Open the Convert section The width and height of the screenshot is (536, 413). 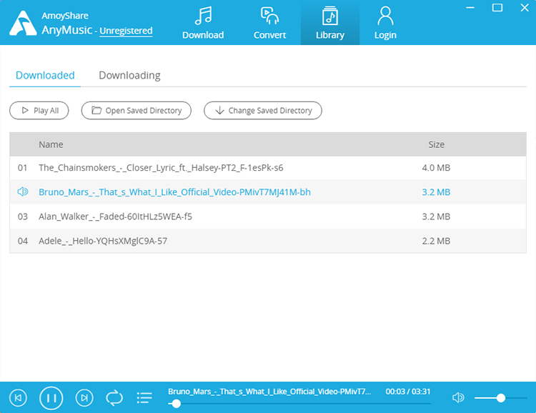tap(269, 24)
